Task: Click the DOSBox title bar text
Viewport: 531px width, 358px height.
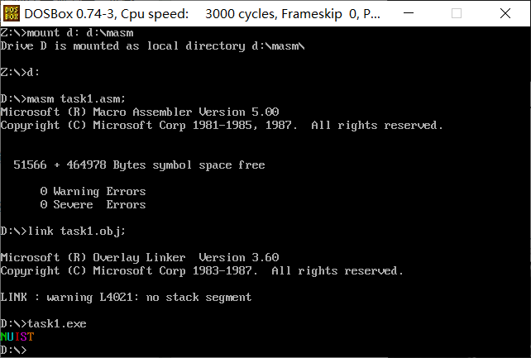Action: (x=202, y=14)
